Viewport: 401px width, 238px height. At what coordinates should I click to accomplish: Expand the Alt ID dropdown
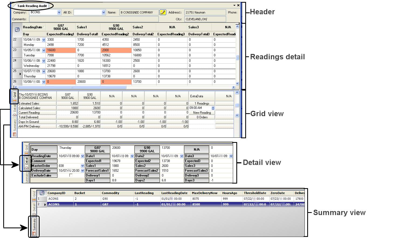[104, 12]
